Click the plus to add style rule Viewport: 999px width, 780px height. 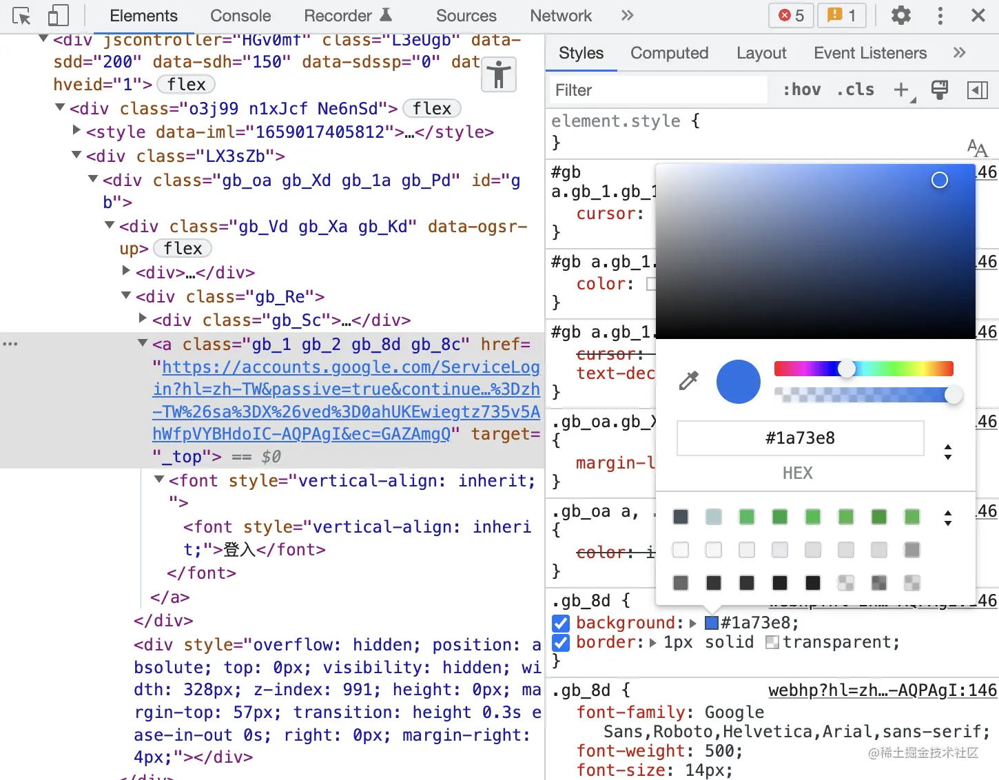tap(901, 90)
